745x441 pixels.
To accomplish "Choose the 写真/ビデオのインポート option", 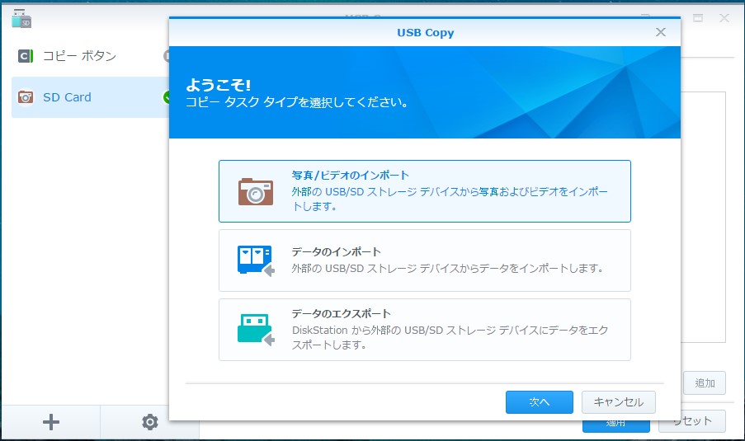I will click(x=425, y=191).
